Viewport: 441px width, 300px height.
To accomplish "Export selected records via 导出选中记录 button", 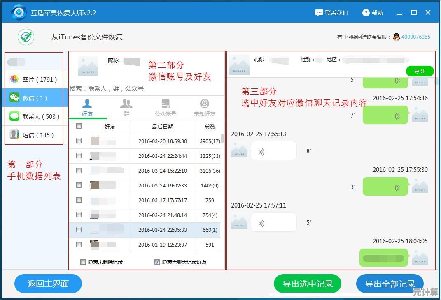I will click(307, 284).
